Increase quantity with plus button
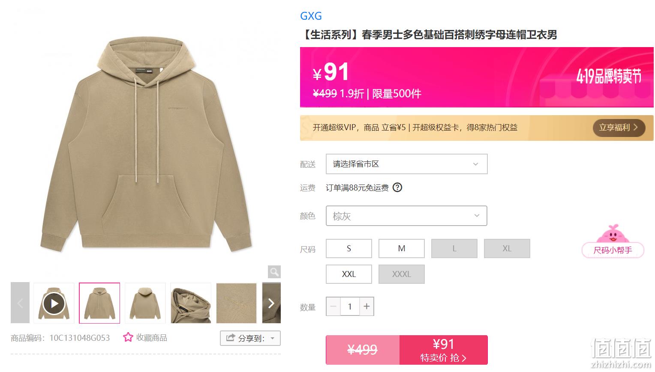Image resolution: width=655 pixels, height=372 pixels. [x=367, y=307]
